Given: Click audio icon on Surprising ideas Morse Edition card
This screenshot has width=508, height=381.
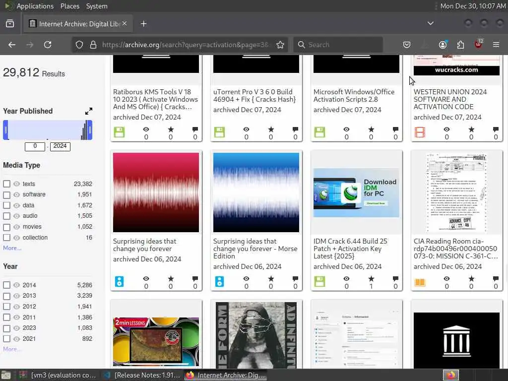Looking at the screenshot, I should (219, 282).
